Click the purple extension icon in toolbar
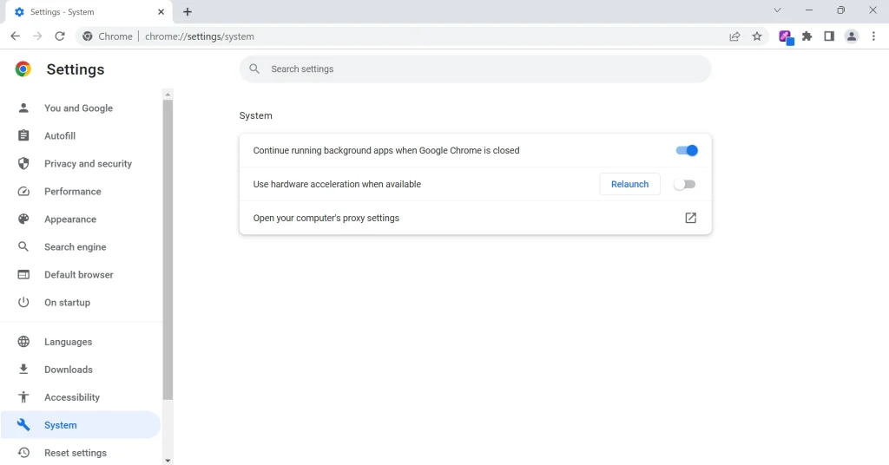889x465 pixels. [x=785, y=36]
